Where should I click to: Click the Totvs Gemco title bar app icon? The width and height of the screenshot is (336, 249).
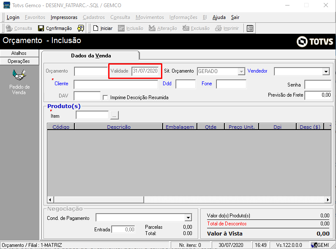(7, 5)
